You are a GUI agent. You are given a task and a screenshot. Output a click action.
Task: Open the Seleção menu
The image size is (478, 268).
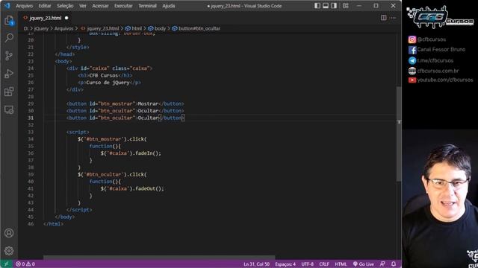click(65, 6)
